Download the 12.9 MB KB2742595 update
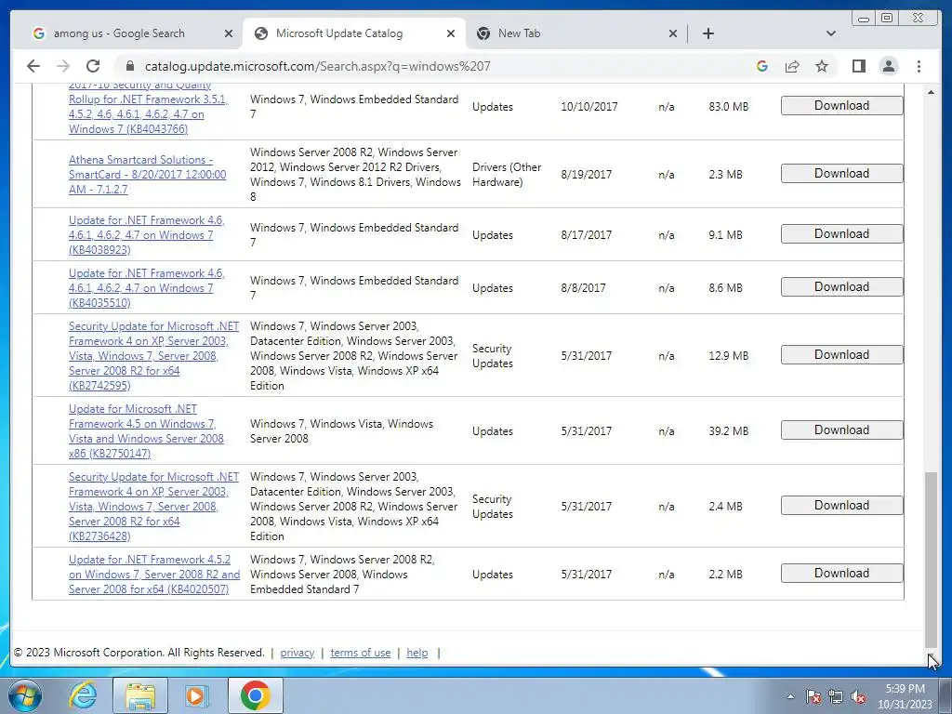 point(841,354)
